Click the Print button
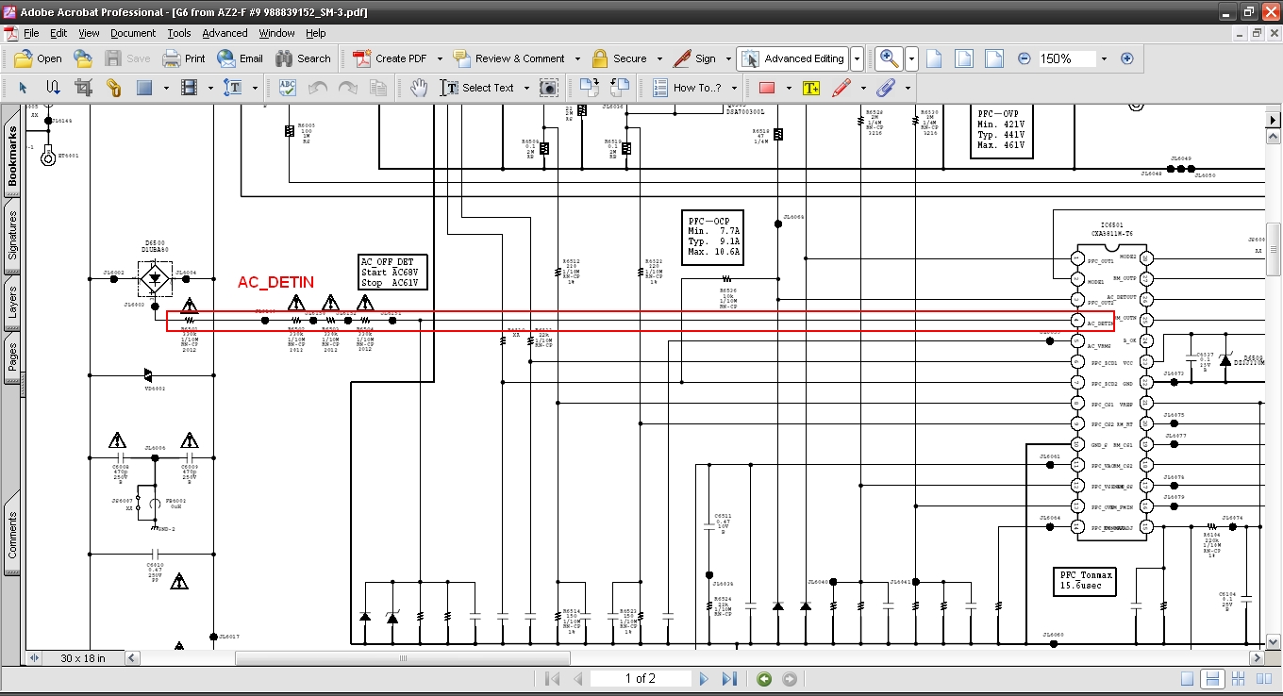Screen dimensions: 1283x696 point(184,58)
